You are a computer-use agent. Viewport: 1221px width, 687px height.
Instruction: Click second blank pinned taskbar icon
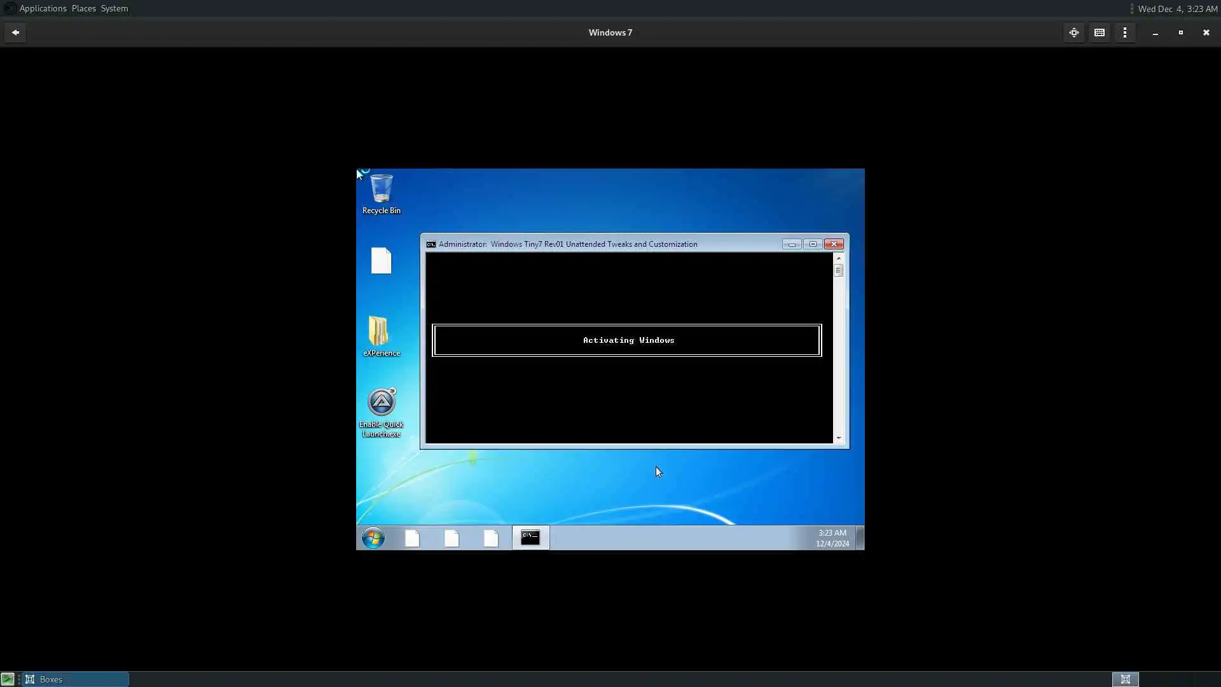452,538
